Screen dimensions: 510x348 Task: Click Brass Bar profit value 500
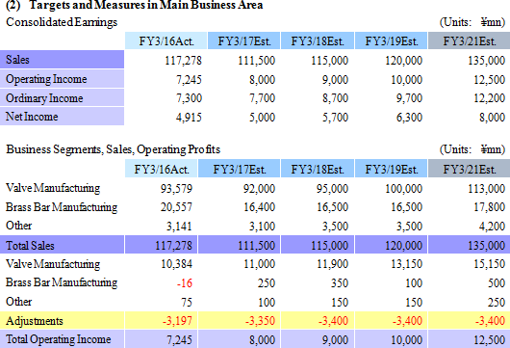point(497,283)
